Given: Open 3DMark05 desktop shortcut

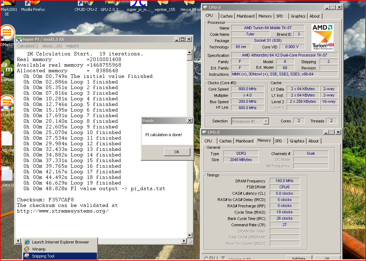Looking at the screenshot, I should point(7,35).
